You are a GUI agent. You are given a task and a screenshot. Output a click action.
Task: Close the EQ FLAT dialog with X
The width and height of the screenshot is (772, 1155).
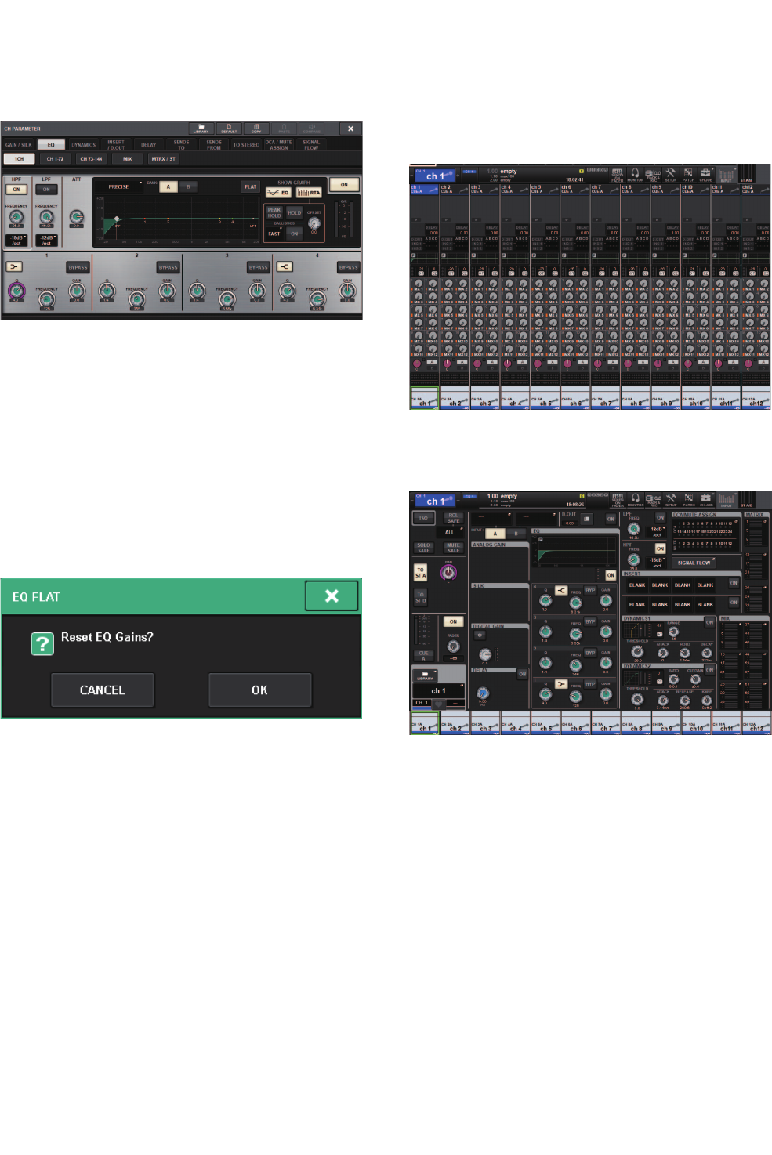332,596
